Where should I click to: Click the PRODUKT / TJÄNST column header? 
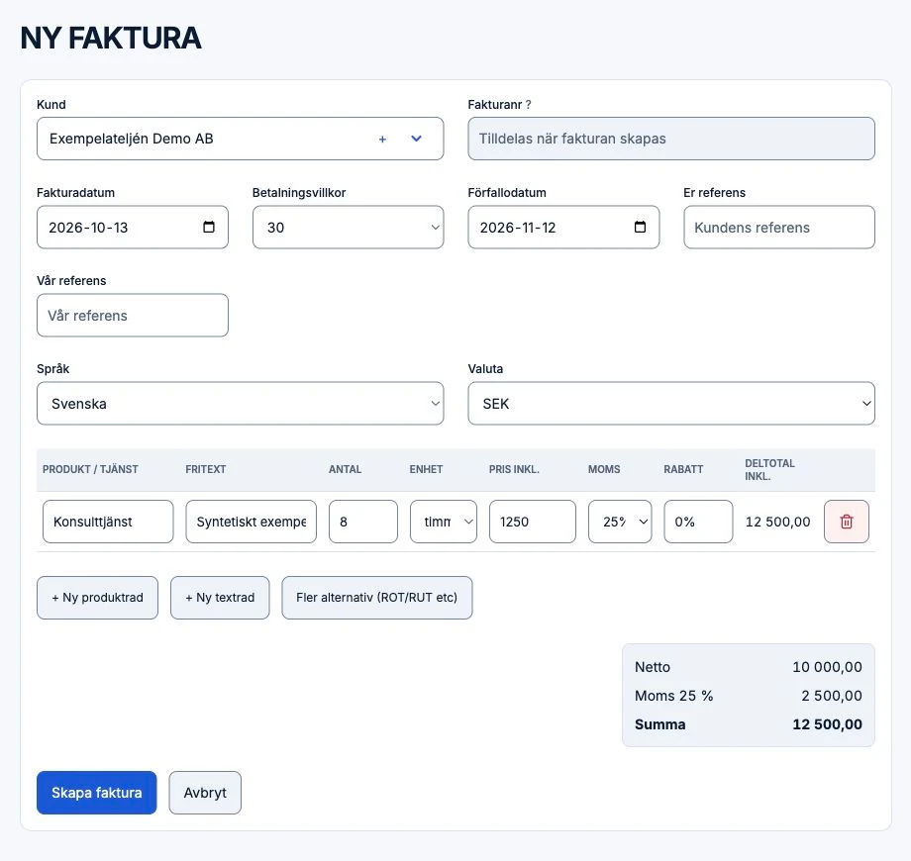[x=90, y=469]
